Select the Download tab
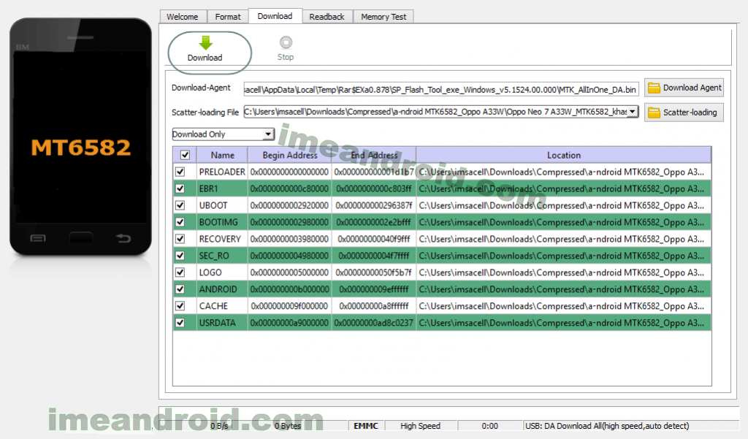This screenshot has height=439, width=748. pyautogui.click(x=275, y=16)
